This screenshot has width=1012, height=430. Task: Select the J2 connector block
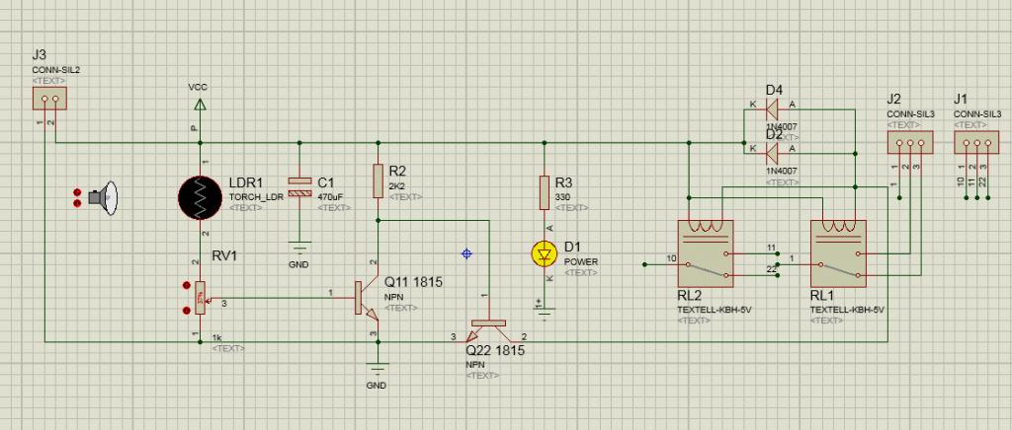(x=910, y=142)
